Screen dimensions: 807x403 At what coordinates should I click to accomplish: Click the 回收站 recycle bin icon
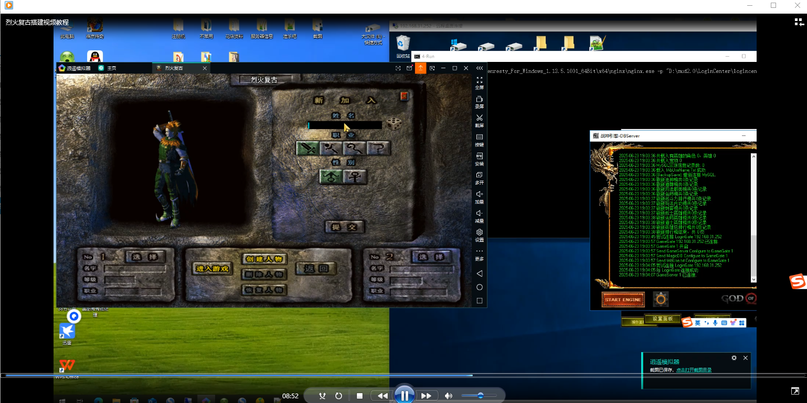[x=403, y=47]
